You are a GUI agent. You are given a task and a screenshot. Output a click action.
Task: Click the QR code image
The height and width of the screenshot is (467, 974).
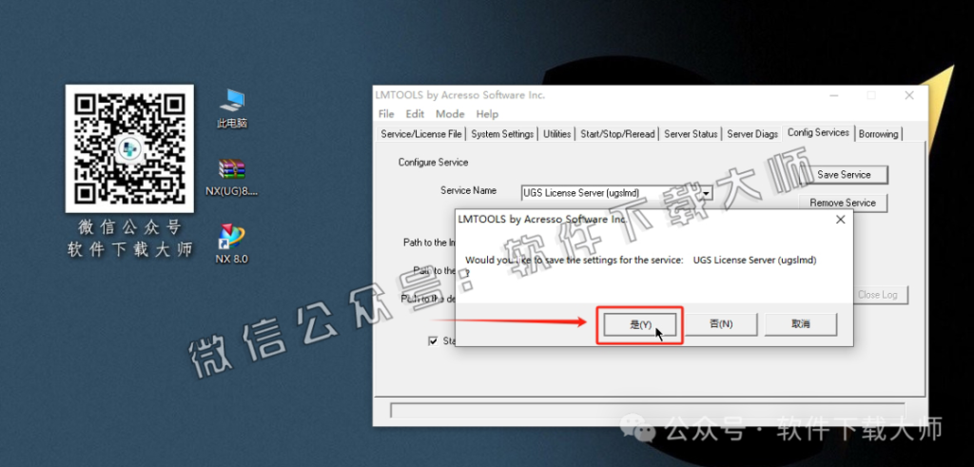(129, 147)
